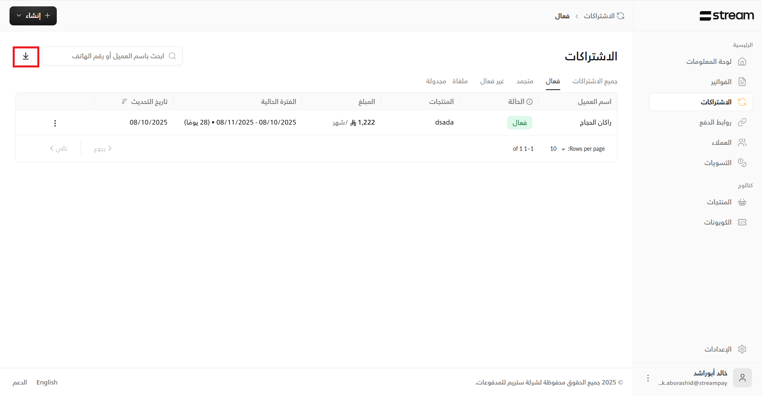Open the Invoices document icon
Viewport: 762px width, 396px height.
tap(742, 82)
